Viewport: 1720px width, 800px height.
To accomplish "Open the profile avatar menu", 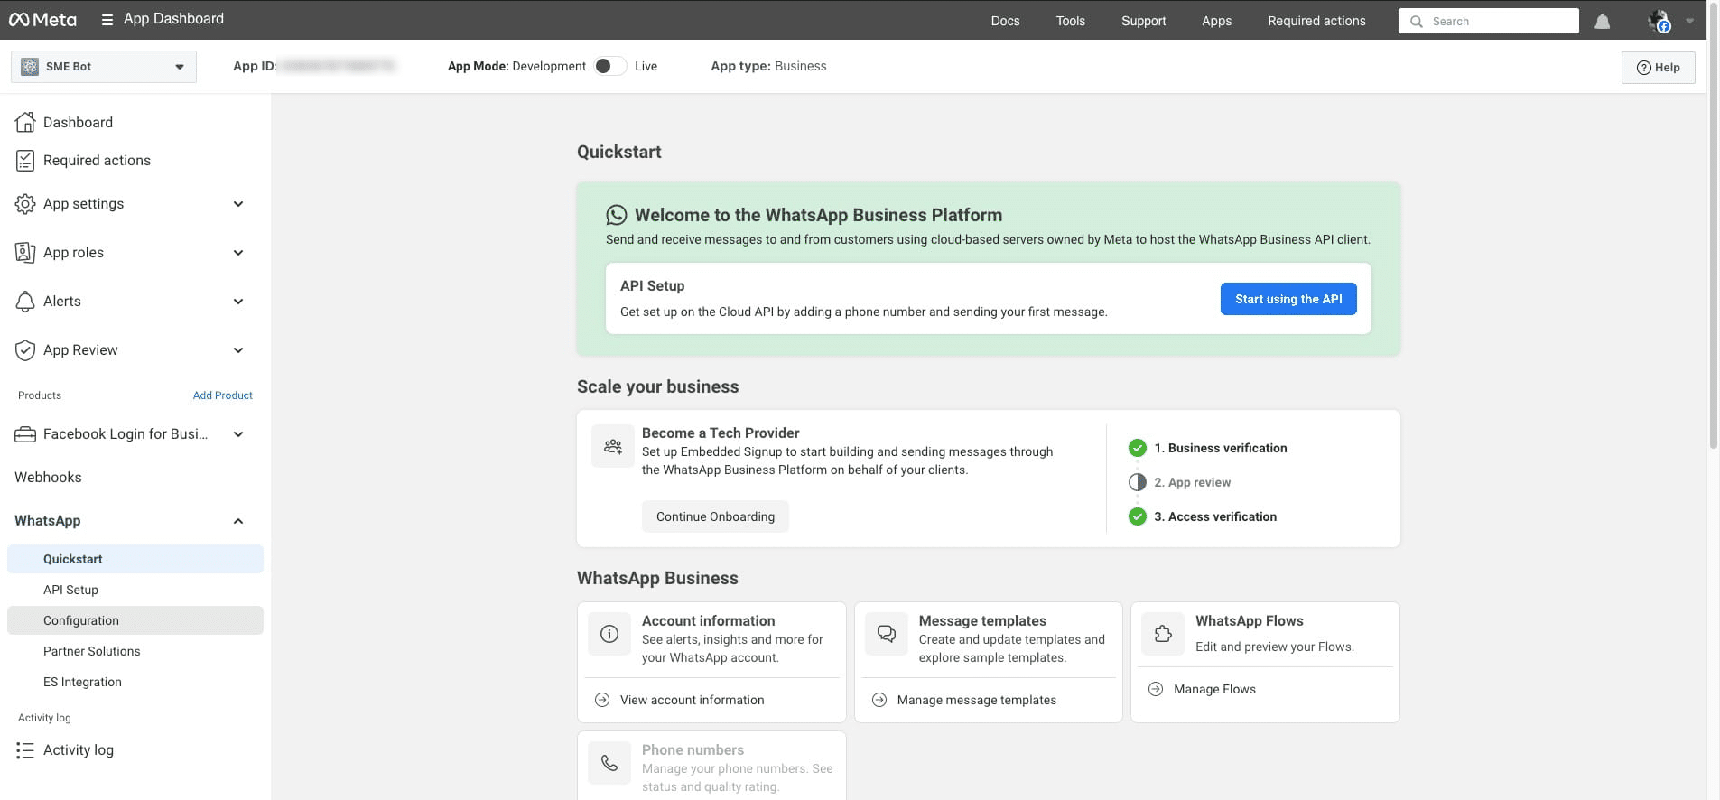I will click(1659, 21).
